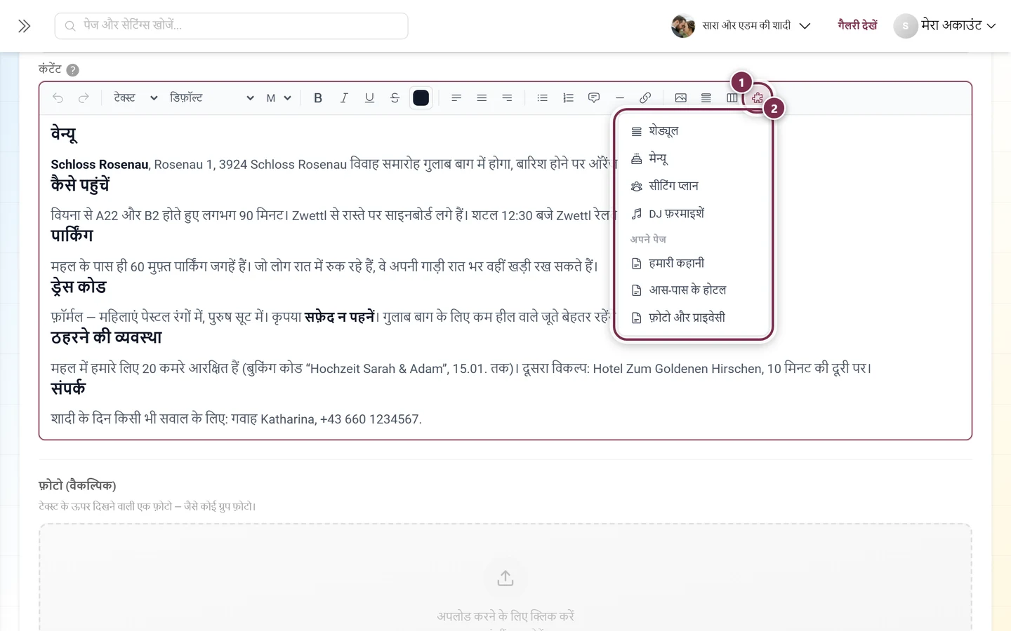
Task: Open the dark text color swatch
Action: click(421, 98)
